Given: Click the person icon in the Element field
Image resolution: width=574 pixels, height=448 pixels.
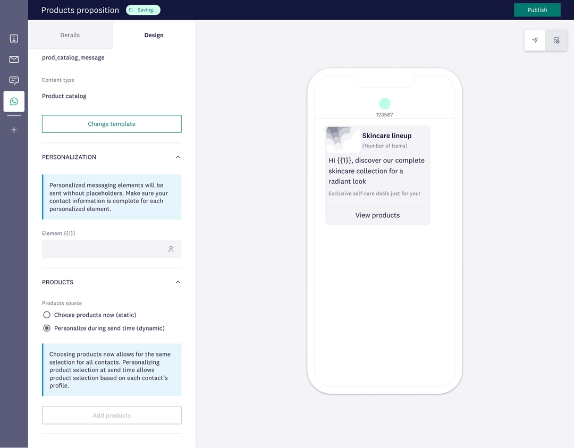Looking at the screenshot, I should (171, 249).
